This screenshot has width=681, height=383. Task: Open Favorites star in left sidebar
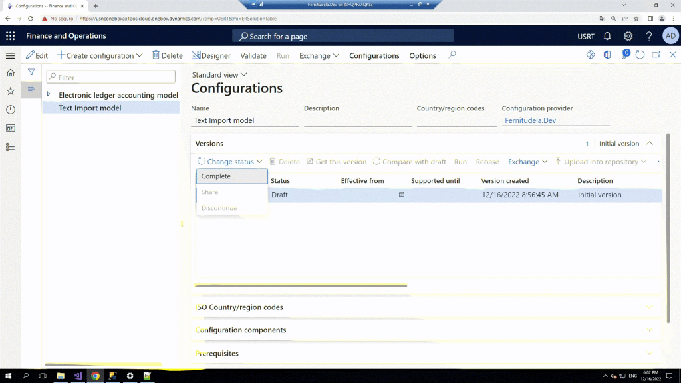(11, 91)
